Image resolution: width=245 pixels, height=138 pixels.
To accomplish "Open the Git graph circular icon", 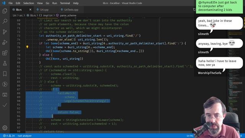I will [5, 84].
